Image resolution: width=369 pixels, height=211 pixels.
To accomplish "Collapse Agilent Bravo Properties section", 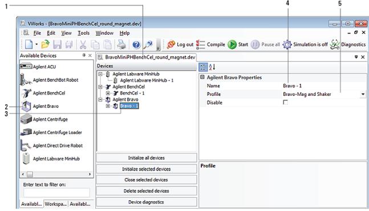I will tap(202, 77).
